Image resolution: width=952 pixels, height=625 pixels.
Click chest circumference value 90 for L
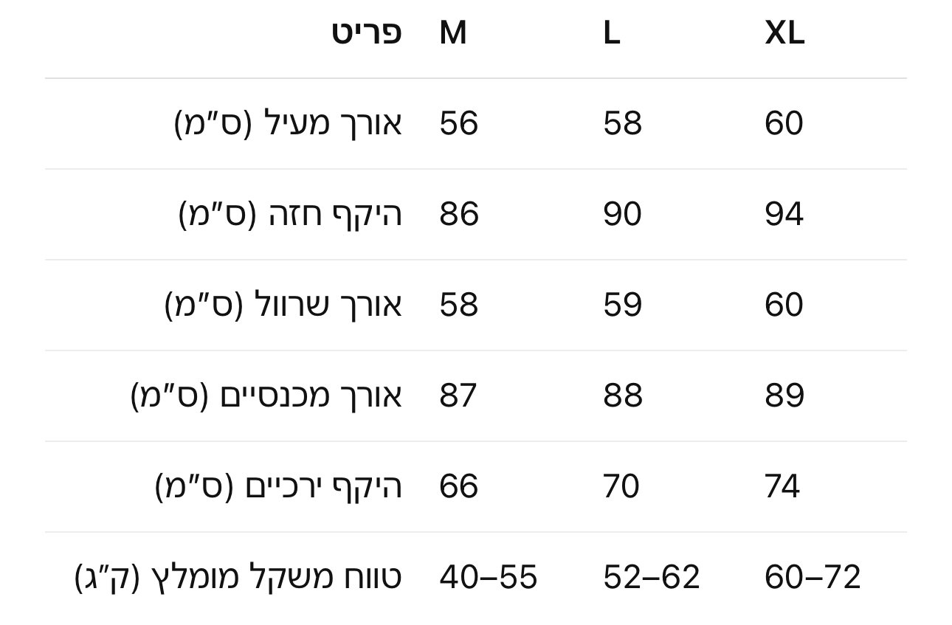(622, 215)
